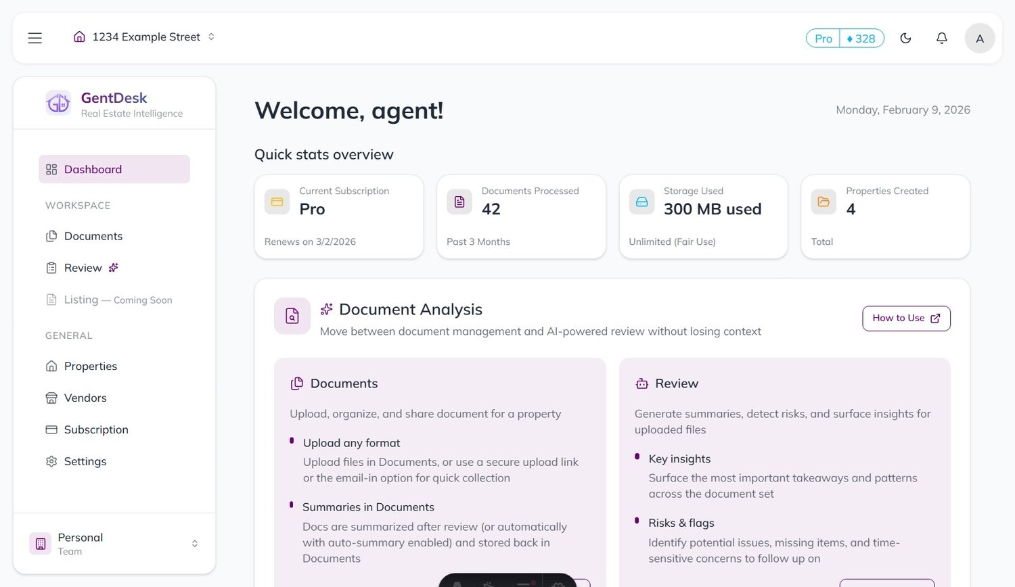Image resolution: width=1015 pixels, height=587 pixels.
Task: Switch to the Dashboard section
Action: click(93, 169)
